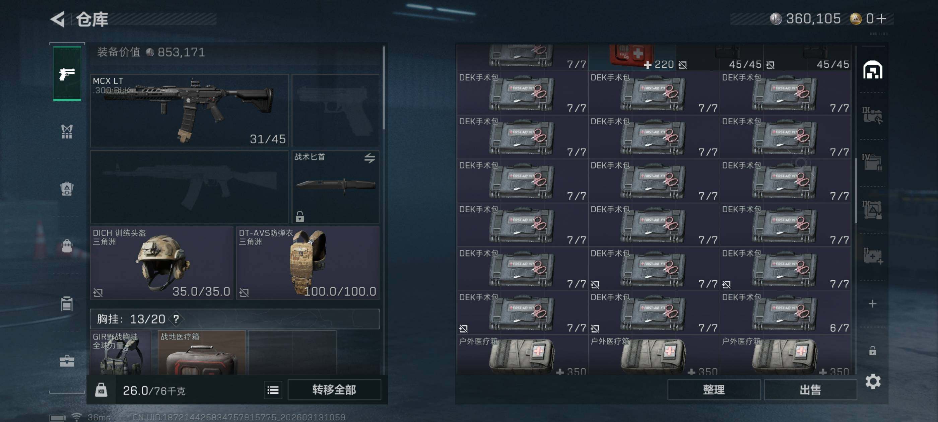Add a new storage box with plus
The height and width of the screenshot is (422, 938).
tap(872, 304)
